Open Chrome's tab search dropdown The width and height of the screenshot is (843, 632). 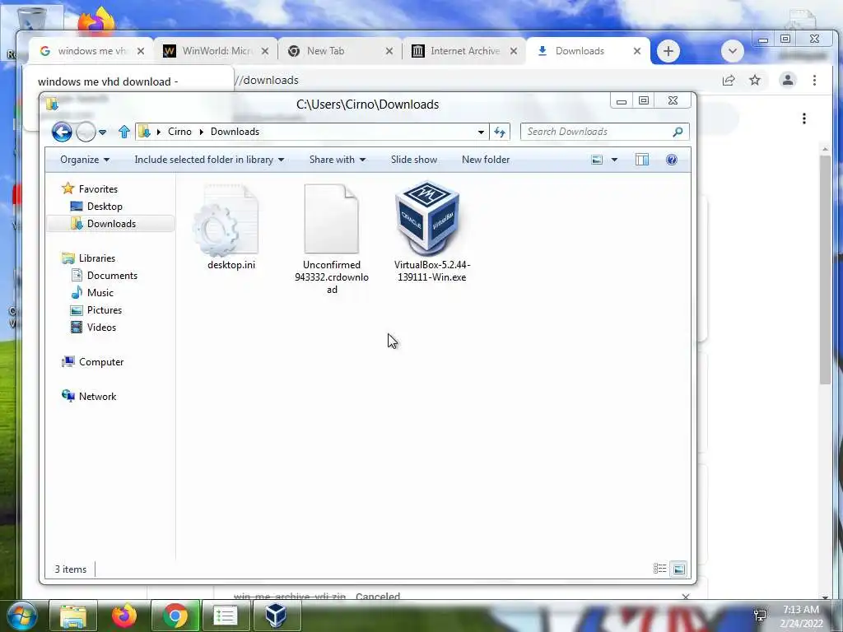(x=732, y=52)
